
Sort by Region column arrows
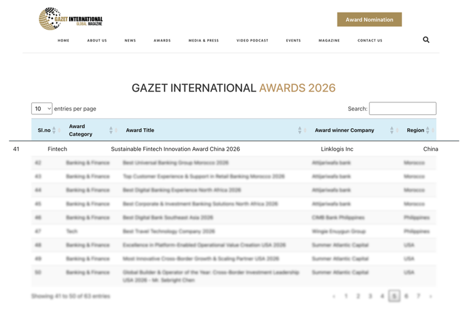point(428,130)
